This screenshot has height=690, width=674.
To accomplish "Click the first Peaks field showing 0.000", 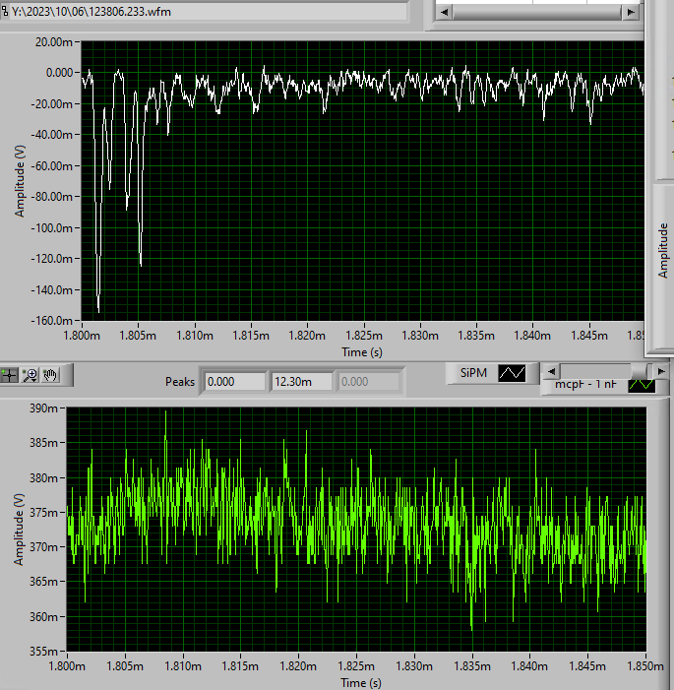I will [x=234, y=382].
